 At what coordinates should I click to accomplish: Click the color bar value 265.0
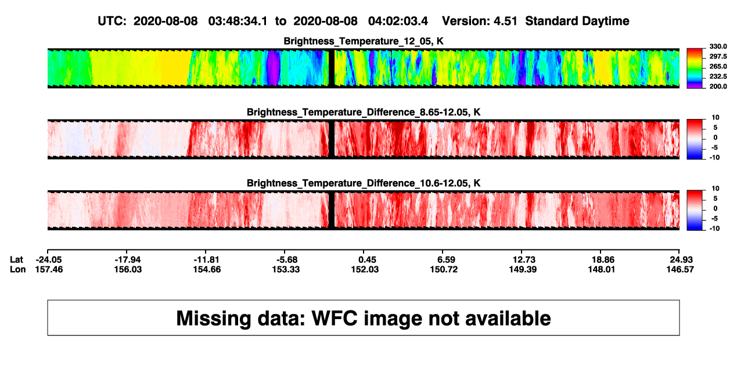718,67
